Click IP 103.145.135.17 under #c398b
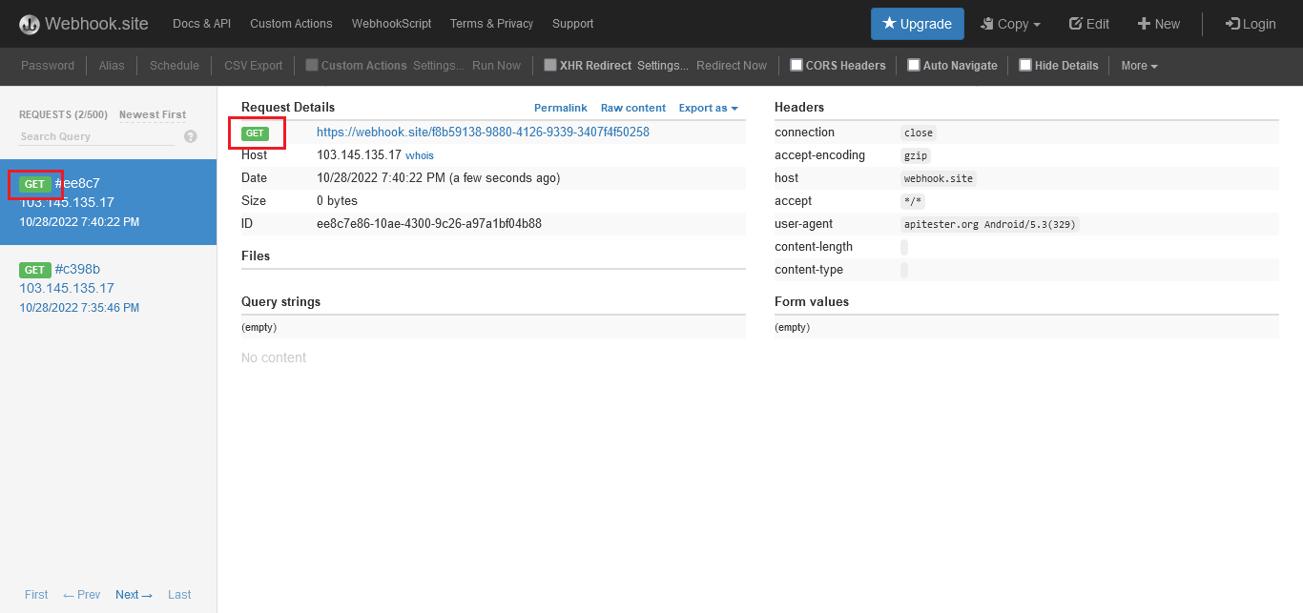Screen dimensions: 1303x613 [67, 288]
